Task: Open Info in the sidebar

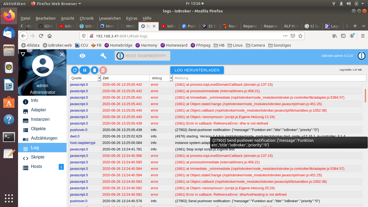Action: [x=42, y=101]
